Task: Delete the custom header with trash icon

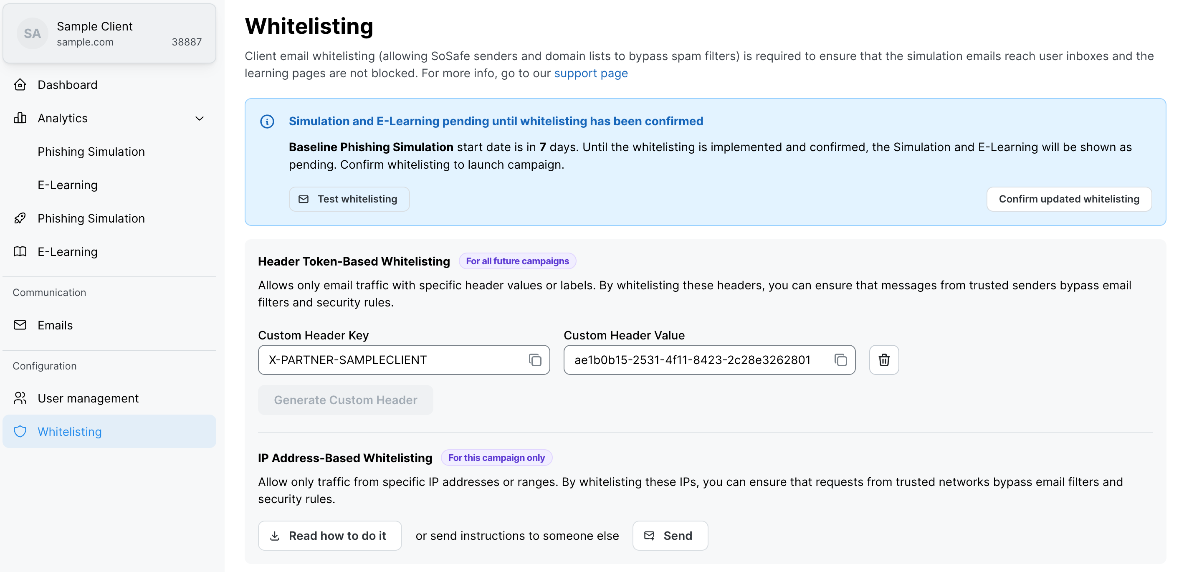Action: [x=884, y=360]
